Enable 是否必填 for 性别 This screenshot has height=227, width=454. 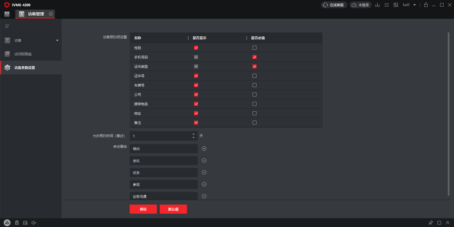(255, 48)
